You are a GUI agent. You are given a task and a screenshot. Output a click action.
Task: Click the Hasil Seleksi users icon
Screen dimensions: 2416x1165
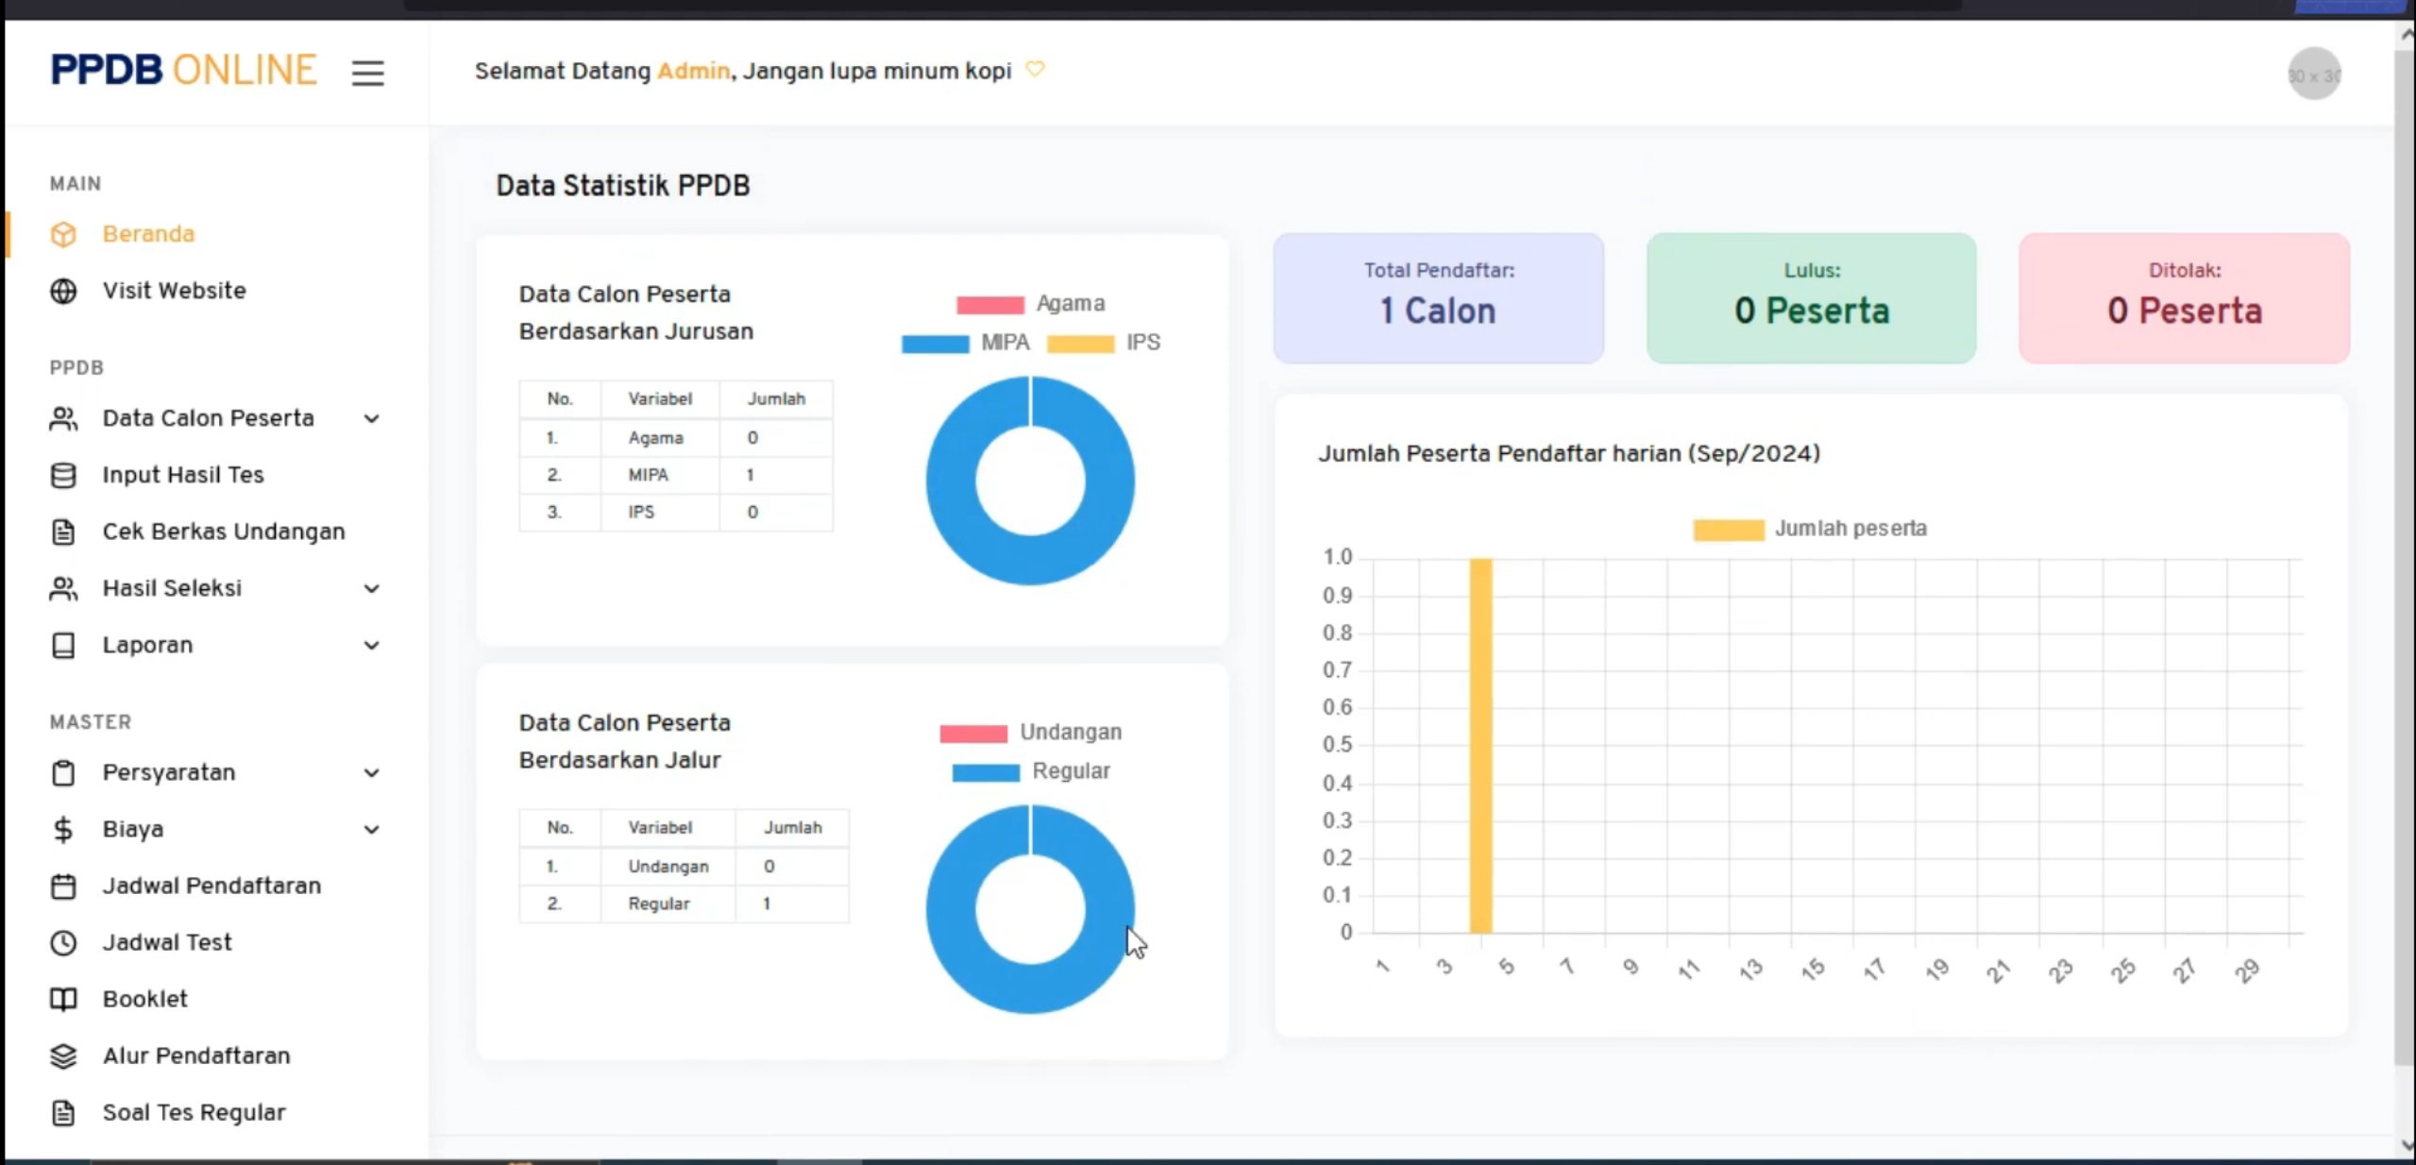click(63, 588)
